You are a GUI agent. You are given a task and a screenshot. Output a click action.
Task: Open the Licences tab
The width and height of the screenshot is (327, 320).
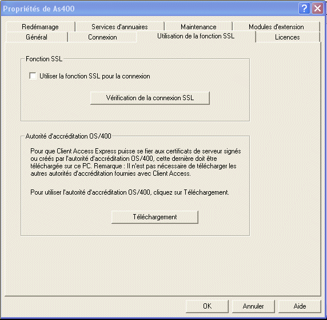(x=288, y=37)
